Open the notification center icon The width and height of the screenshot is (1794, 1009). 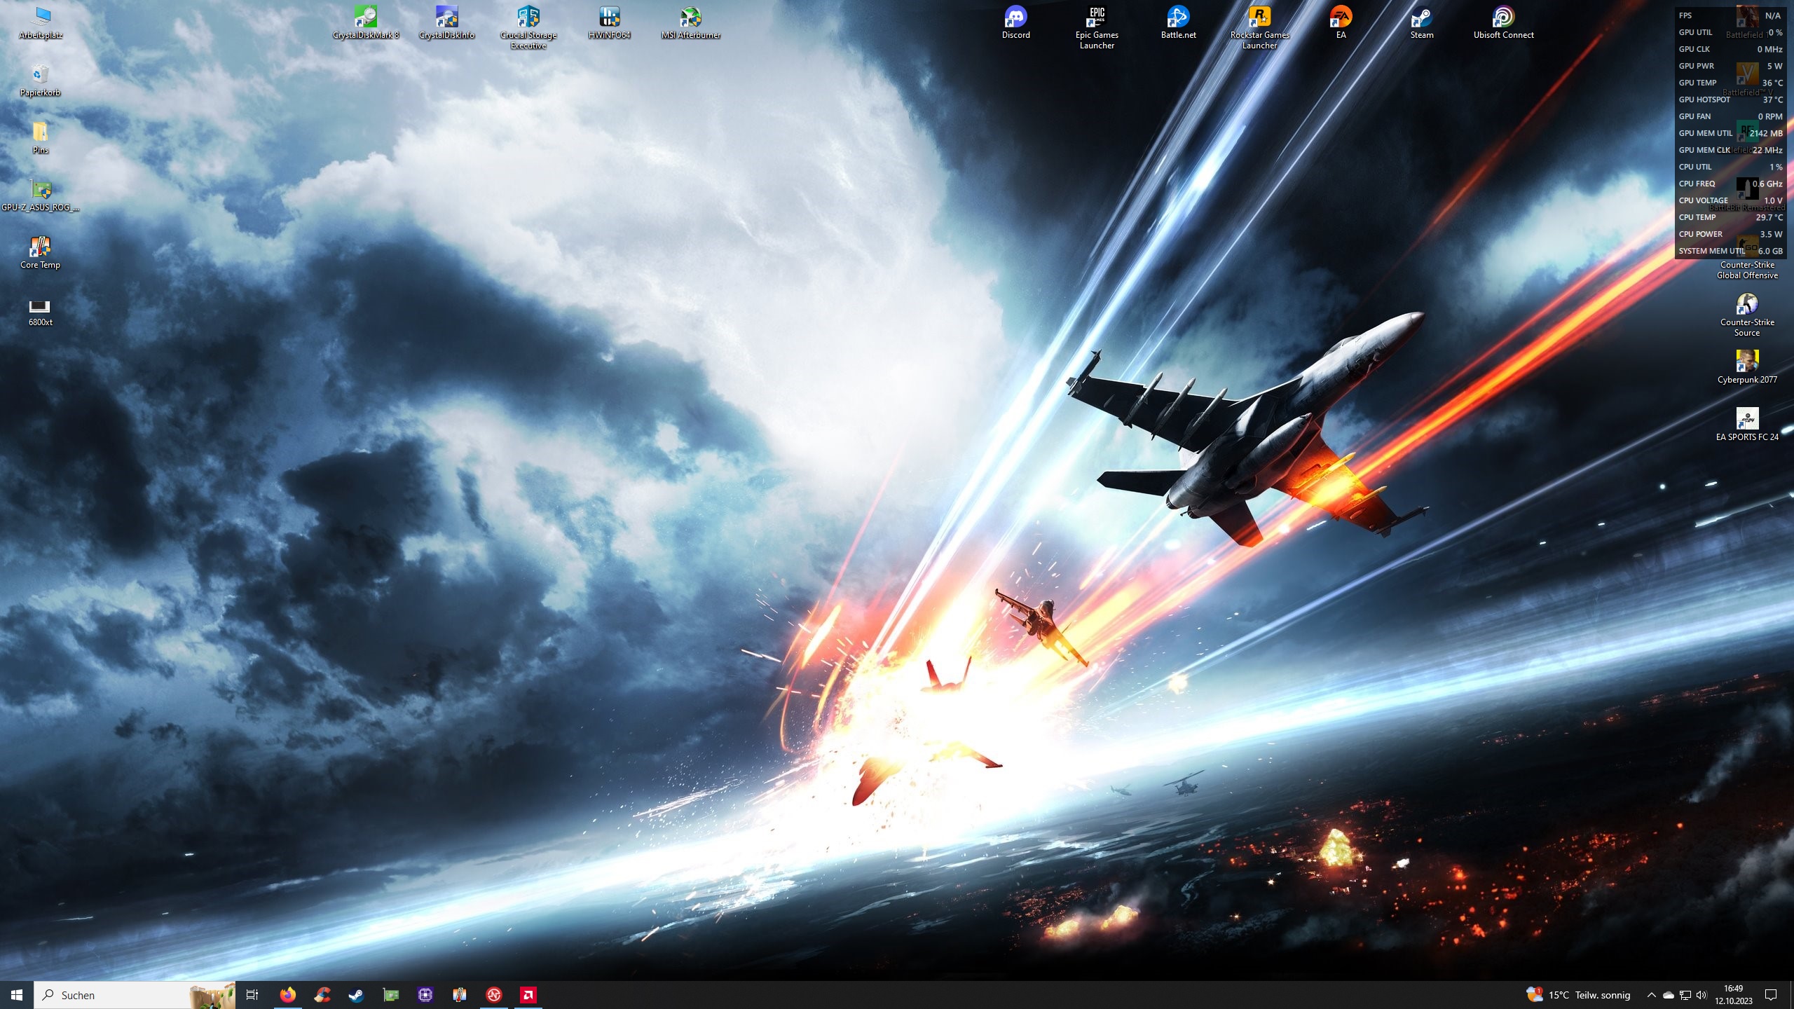[x=1771, y=995]
